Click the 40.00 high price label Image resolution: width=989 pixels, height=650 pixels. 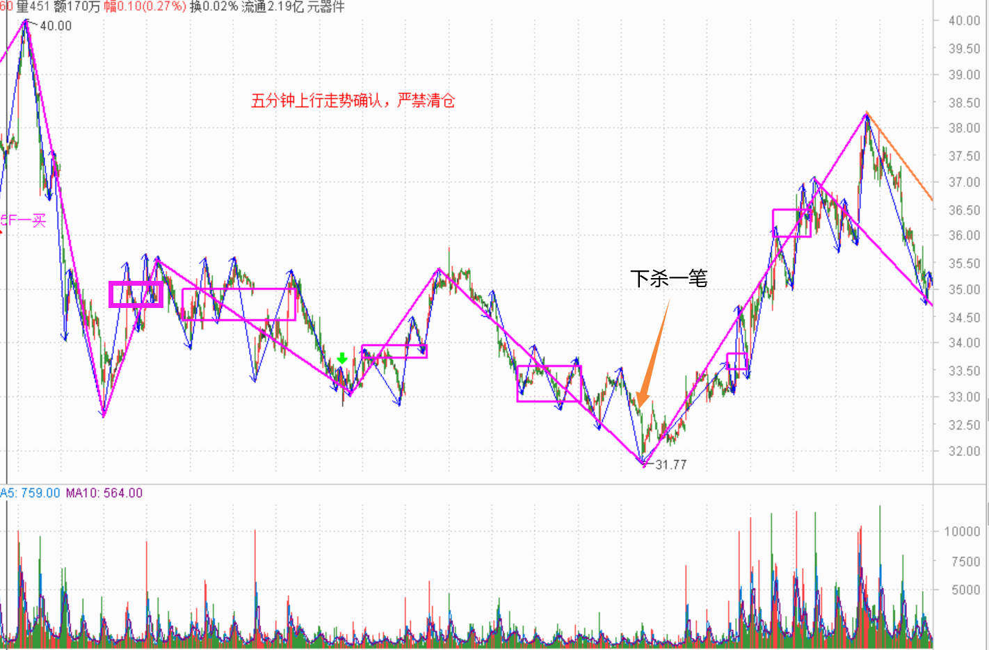(56, 26)
